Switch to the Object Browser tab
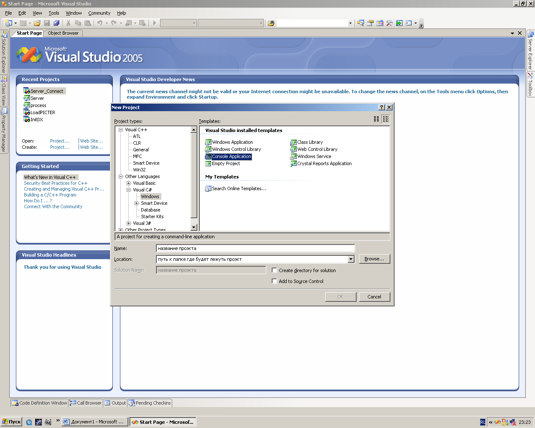This screenshot has width=535, height=428. (63, 33)
